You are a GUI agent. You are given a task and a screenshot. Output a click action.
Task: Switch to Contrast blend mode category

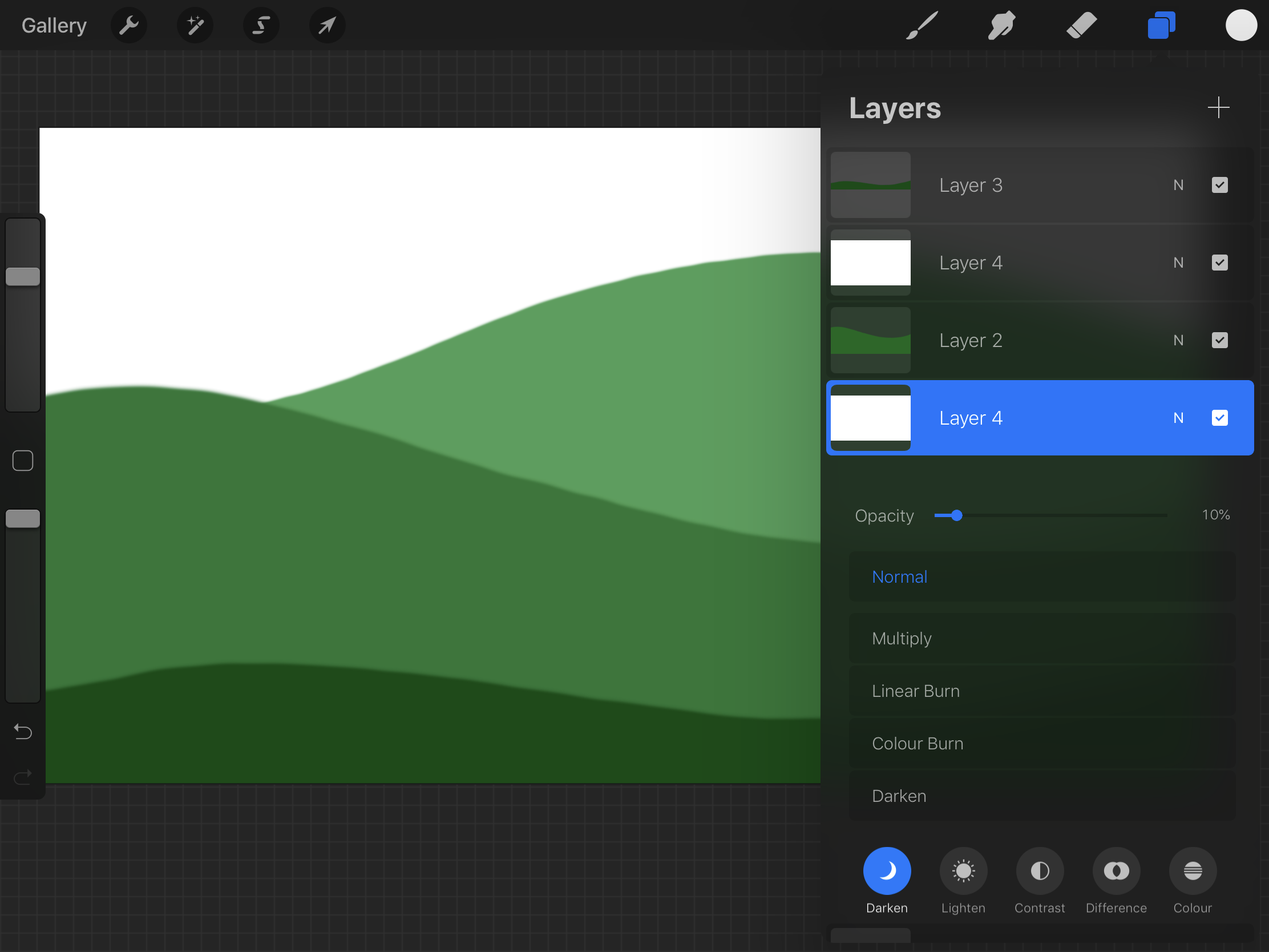click(x=1040, y=871)
